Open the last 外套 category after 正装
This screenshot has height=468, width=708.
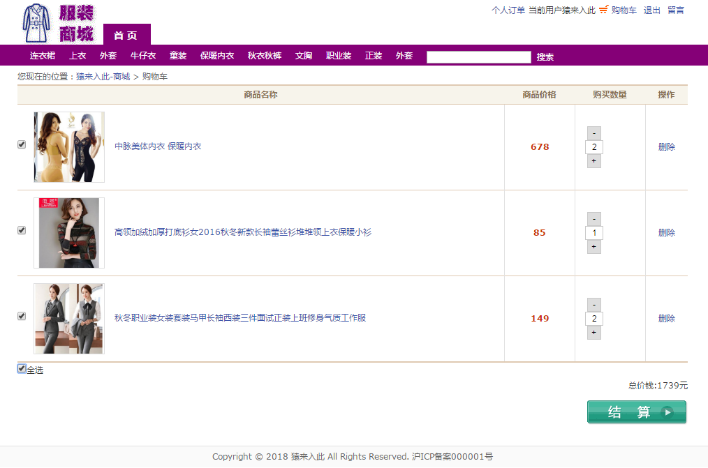tap(404, 56)
